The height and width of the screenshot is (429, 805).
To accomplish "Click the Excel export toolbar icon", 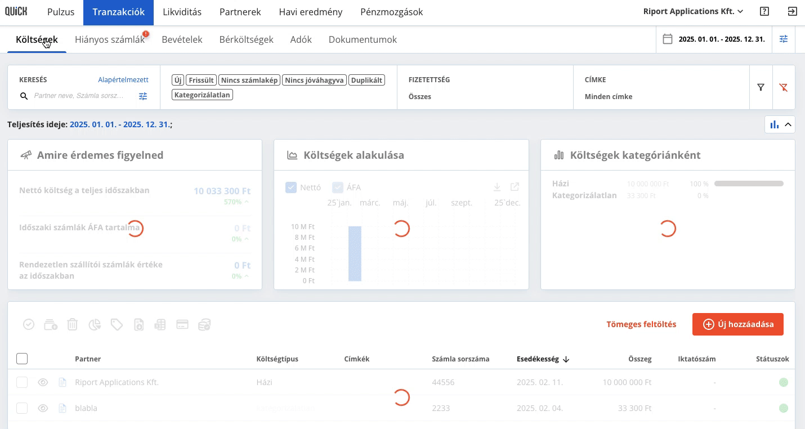I will point(160,324).
